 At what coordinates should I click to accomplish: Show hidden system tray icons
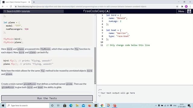[x=156, y=105]
